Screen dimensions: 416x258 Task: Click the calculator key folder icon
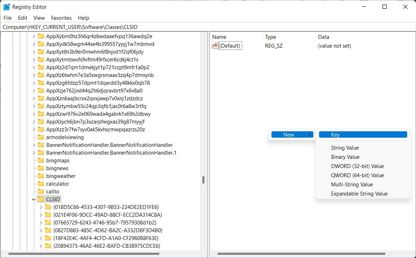[42, 184]
